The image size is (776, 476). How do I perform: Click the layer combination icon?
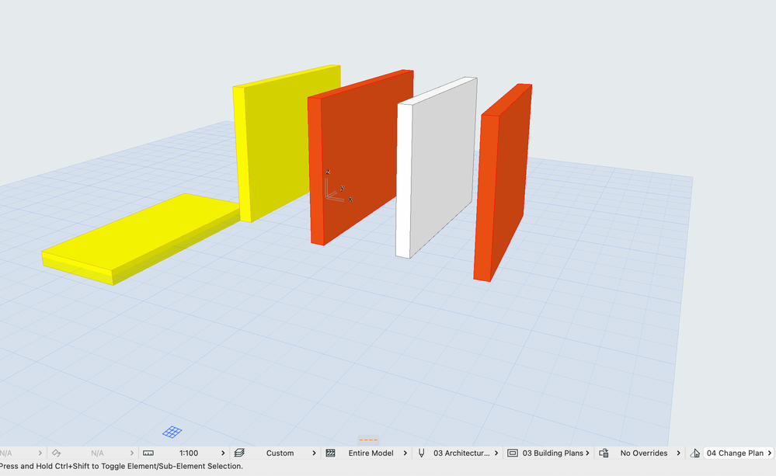pos(239,453)
